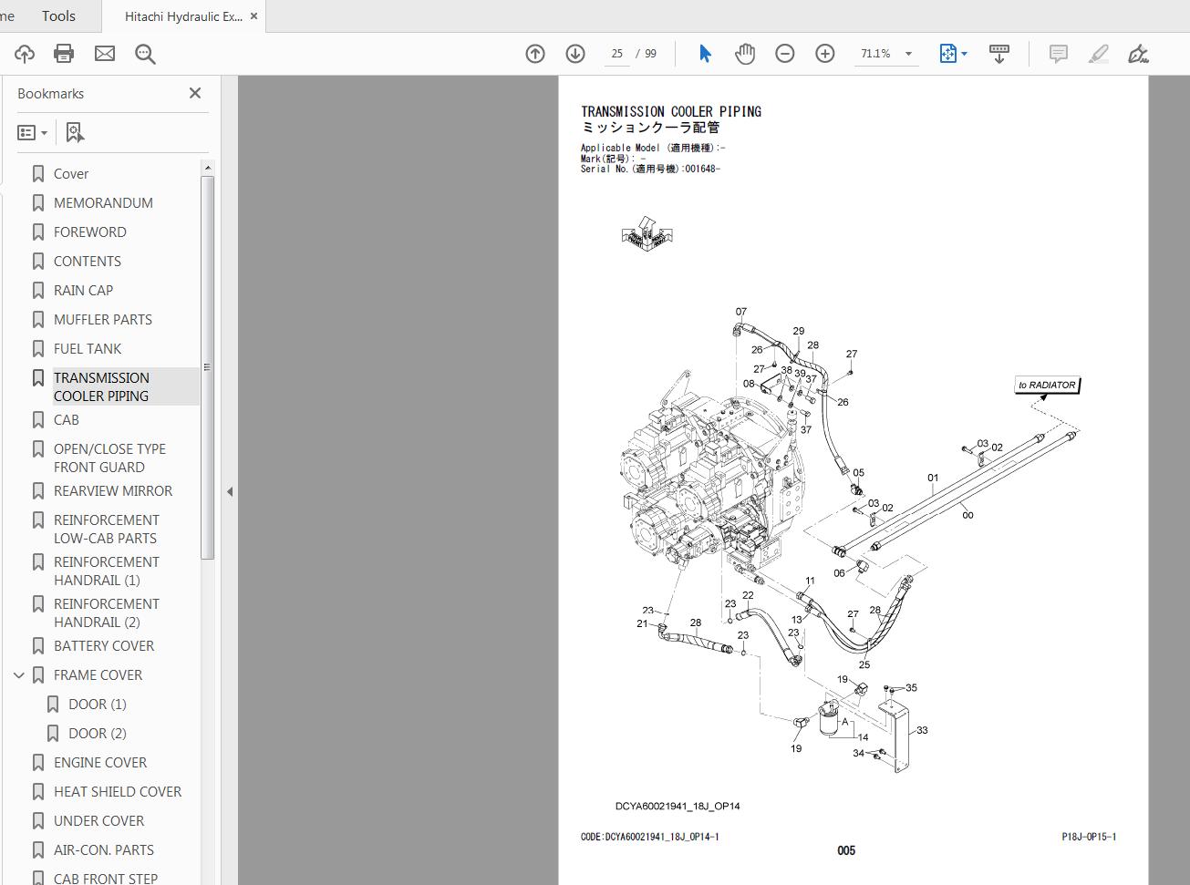Click the scrolling mode keyboard icon
Image resolution: width=1190 pixels, height=885 pixels.
point(999,54)
